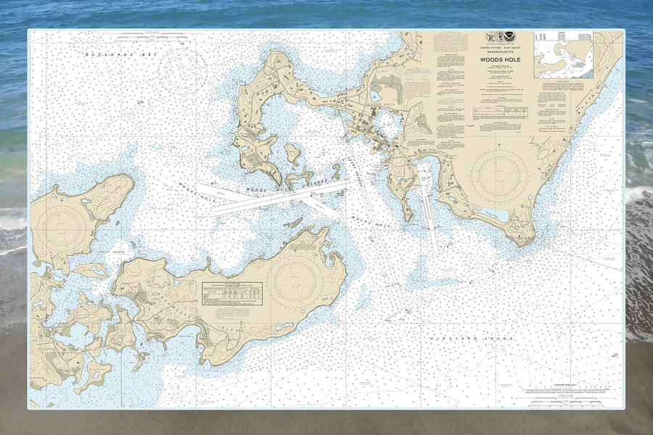Click the compass rose on the far-left island
Screen dimensions: 653x435
coord(58,221)
